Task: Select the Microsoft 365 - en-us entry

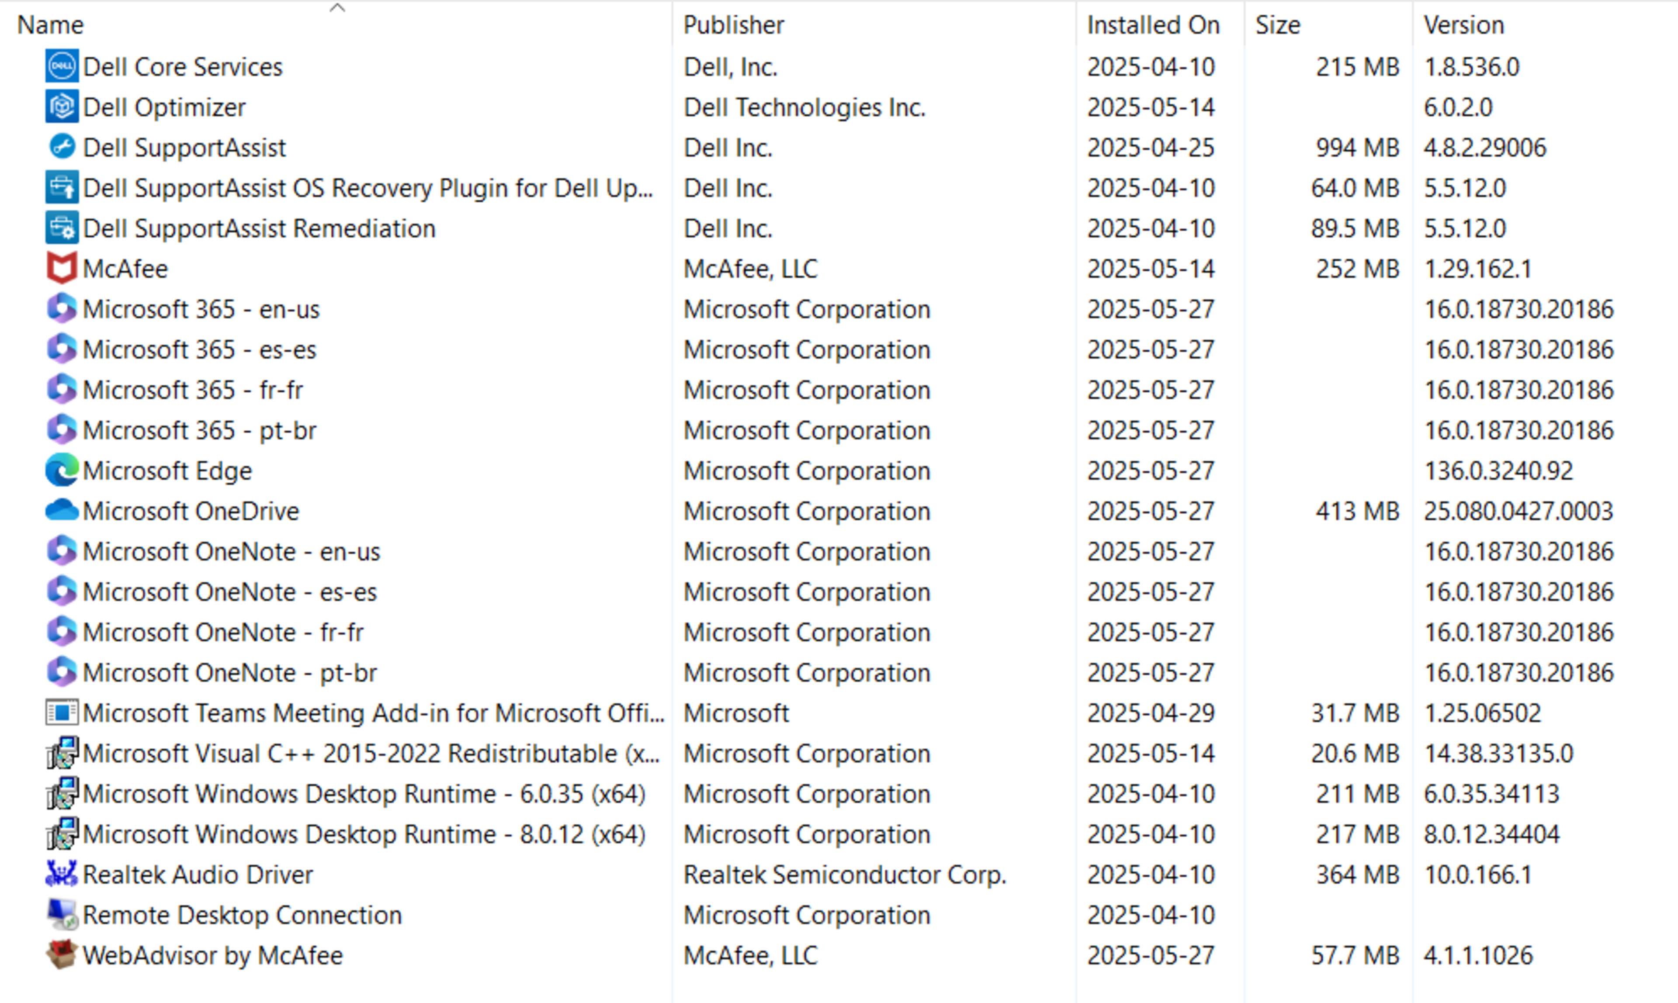Action: tap(201, 309)
